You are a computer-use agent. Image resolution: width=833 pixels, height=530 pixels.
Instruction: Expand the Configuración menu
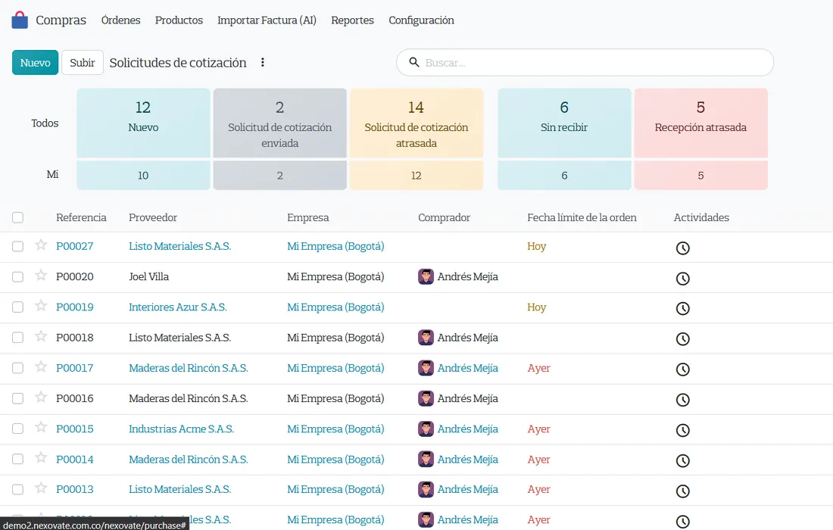(x=421, y=20)
